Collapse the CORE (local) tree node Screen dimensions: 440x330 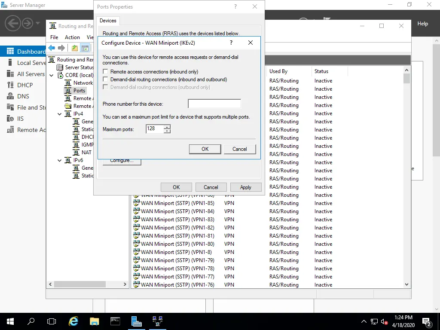52,75
